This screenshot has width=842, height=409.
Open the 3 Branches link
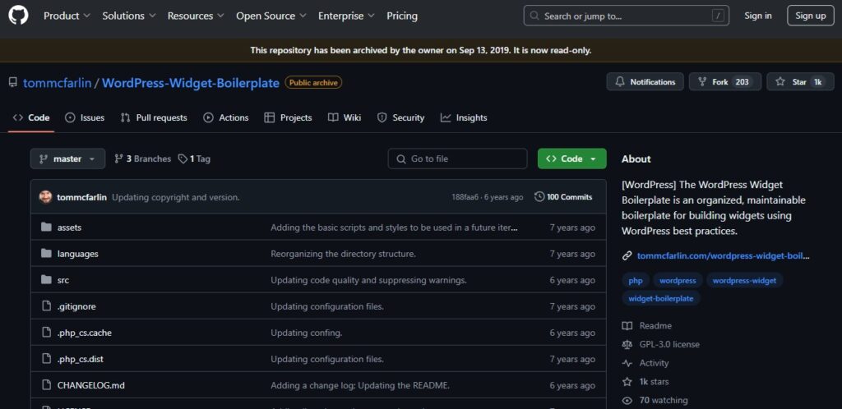tap(143, 159)
